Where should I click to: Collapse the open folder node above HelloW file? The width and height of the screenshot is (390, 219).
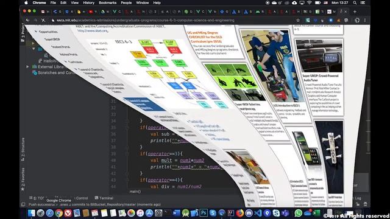pyautogui.click(x=34, y=49)
